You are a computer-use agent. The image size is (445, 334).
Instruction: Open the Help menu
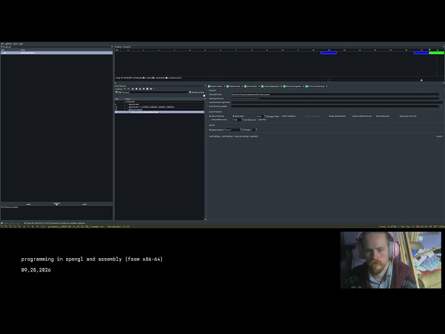click(21, 44)
